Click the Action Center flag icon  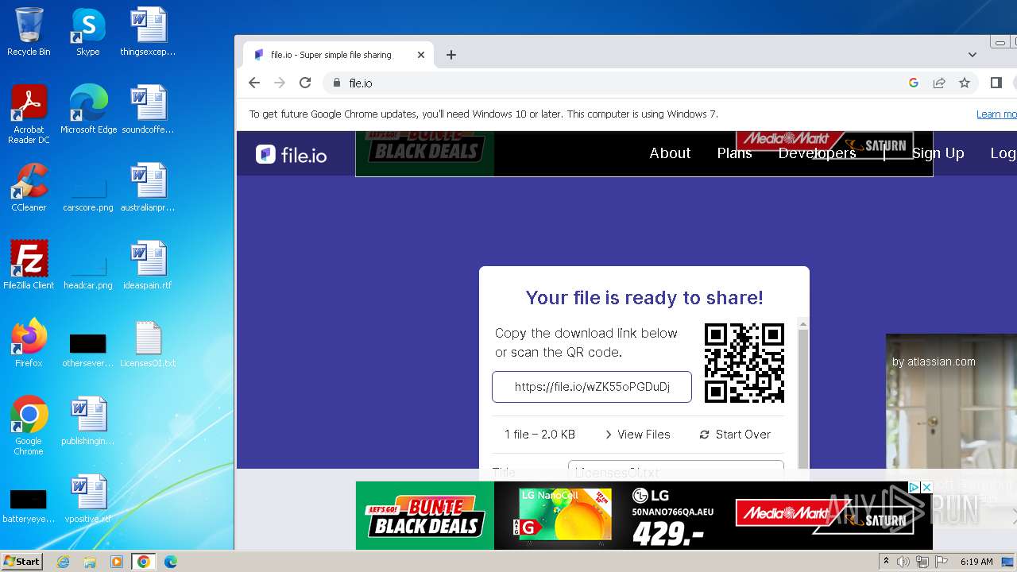[x=940, y=562]
